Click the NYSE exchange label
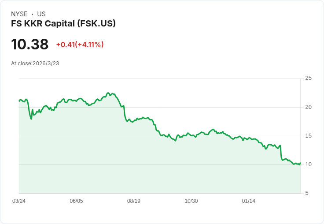Viewport: 324px width, 224px height. coord(19,14)
